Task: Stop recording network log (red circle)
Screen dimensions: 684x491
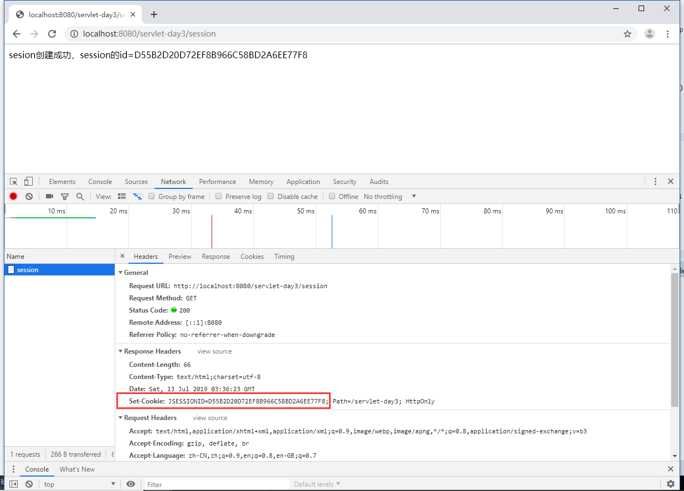Action: point(13,196)
